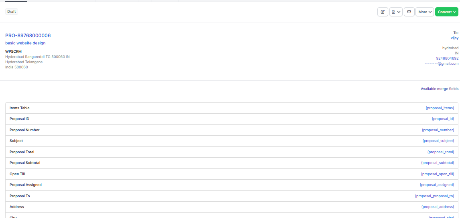Select the {proposal_open_till} merge field

pos(438,174)
